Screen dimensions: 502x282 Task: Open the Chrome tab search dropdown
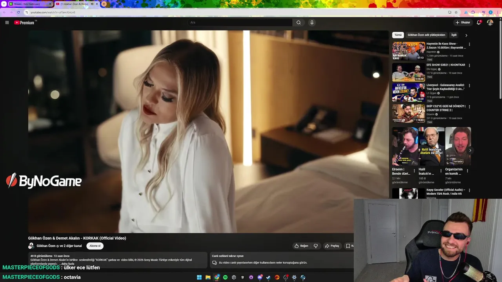[x=4, y=4]
